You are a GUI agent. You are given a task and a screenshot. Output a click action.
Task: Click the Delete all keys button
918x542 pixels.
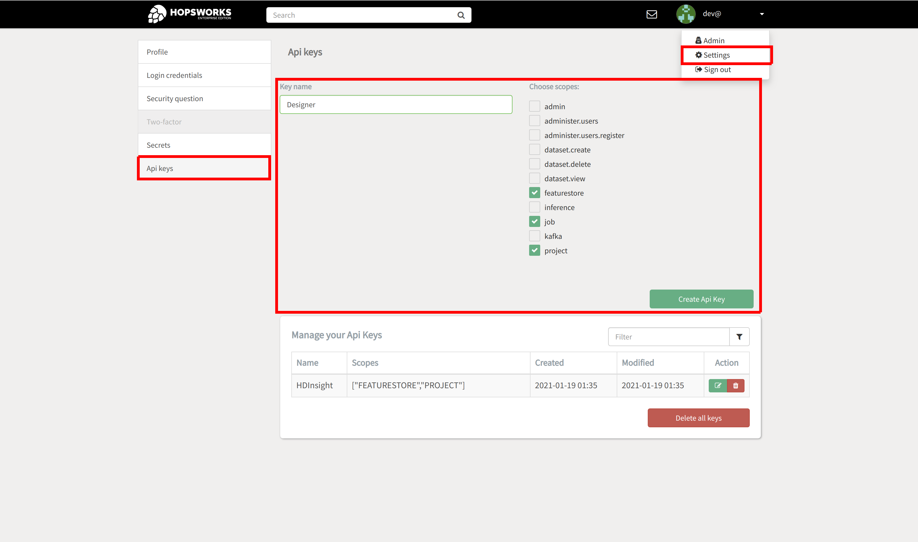point(698,418)
